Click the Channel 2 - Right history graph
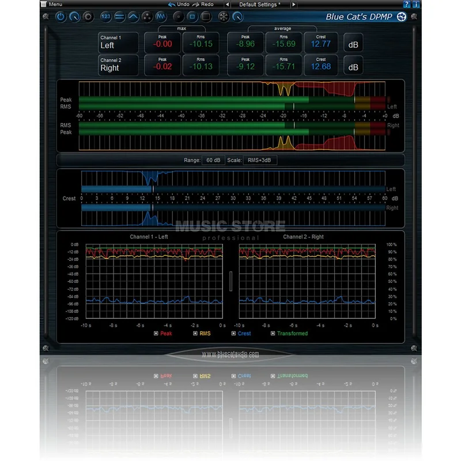The image size is (461, 461). (307, 281)
